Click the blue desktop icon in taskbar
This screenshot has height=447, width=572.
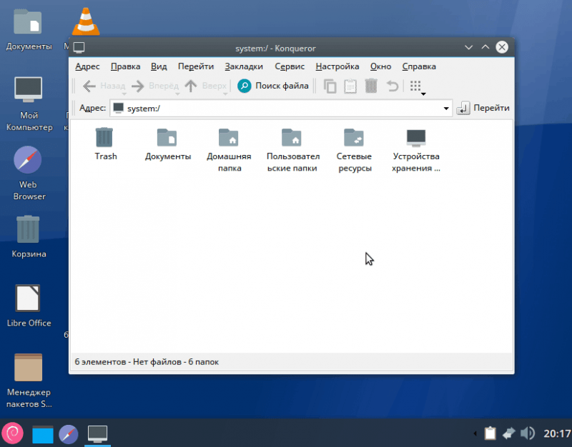[x=43, y=434]
